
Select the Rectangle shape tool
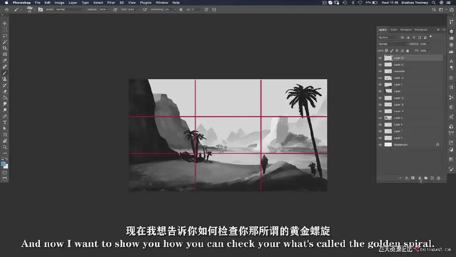[5, 134]
